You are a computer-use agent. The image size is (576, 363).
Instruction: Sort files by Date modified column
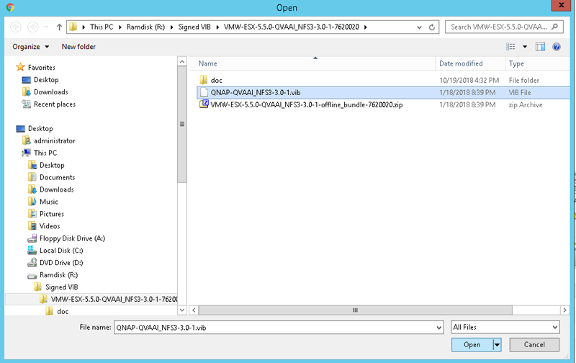(461, 63)
